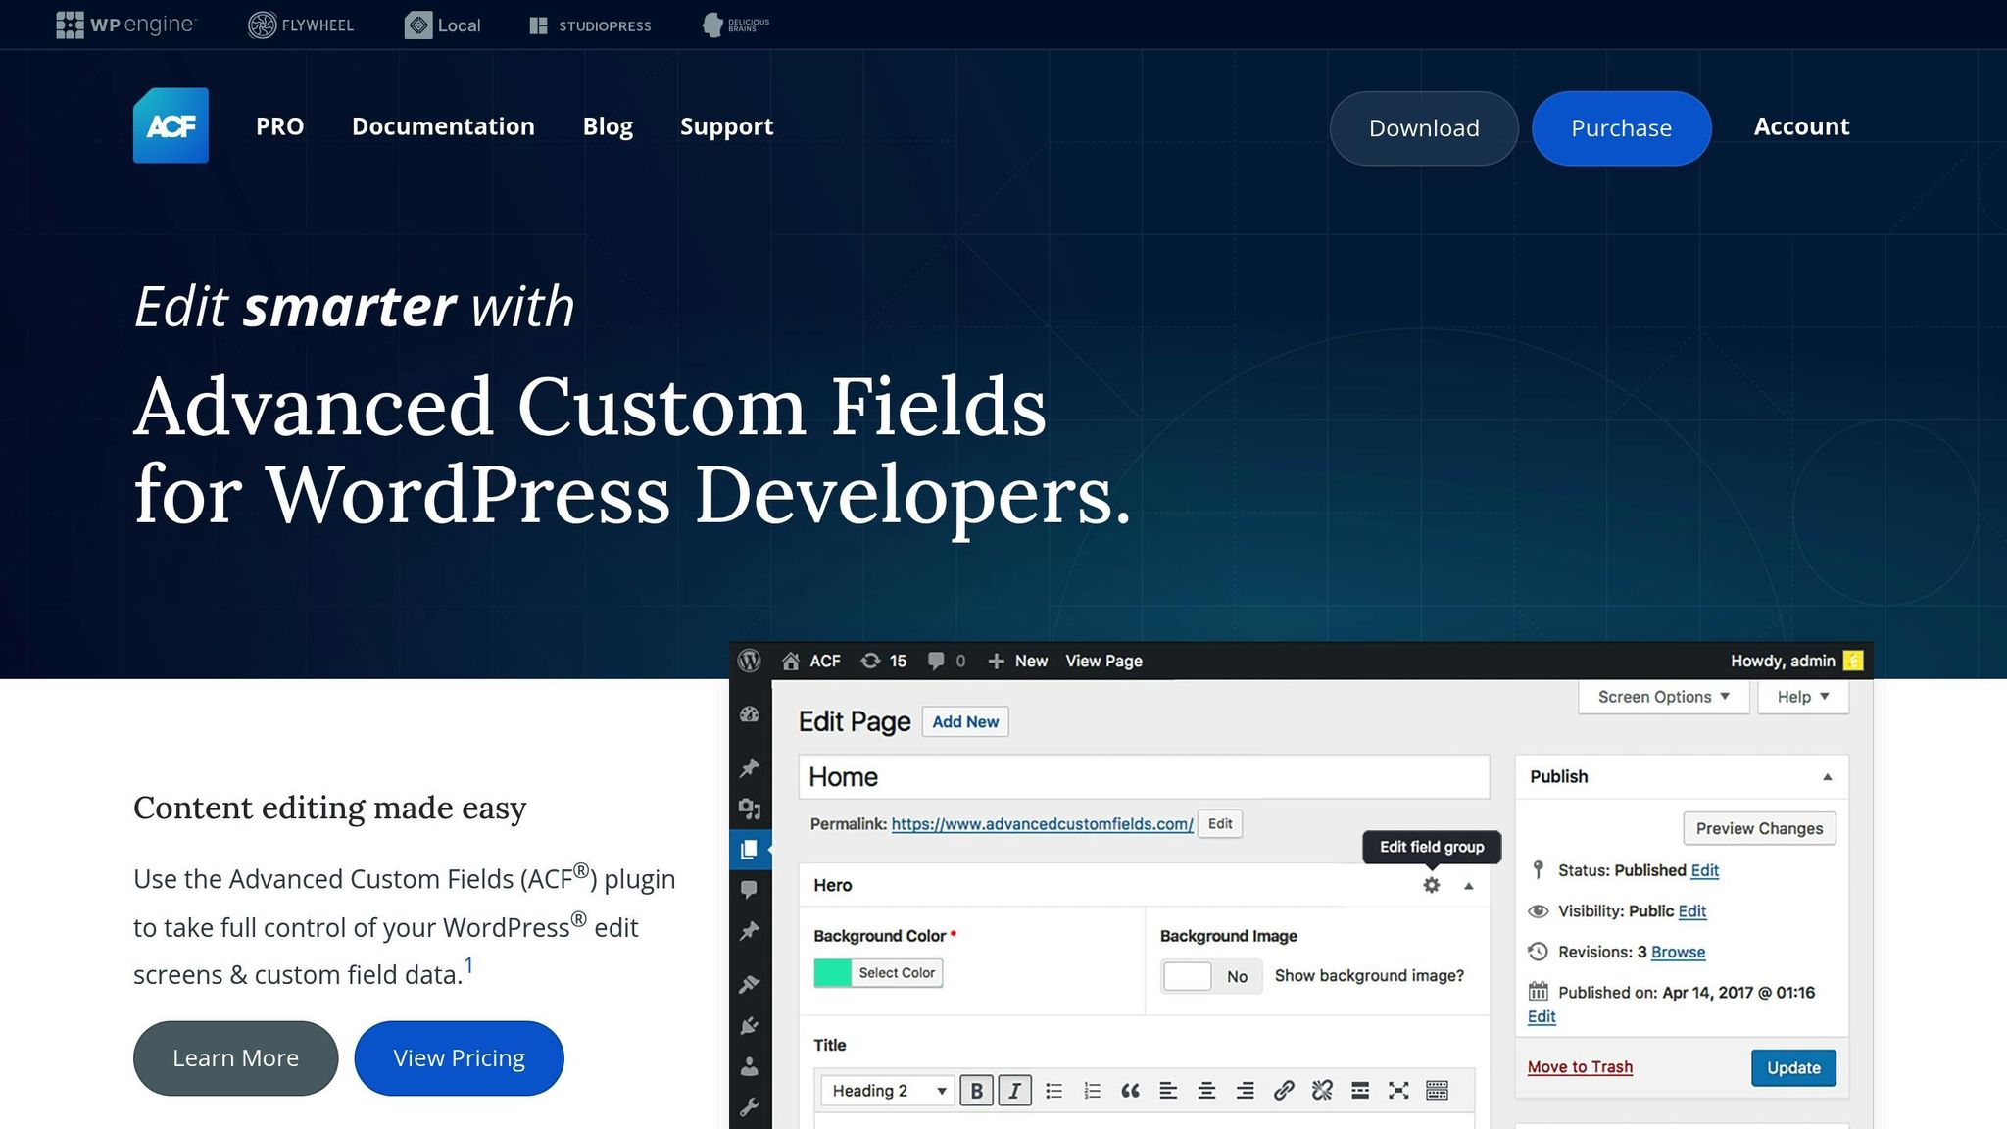
Task: Click inside the Home page title field
Action: coord(1143,776)
